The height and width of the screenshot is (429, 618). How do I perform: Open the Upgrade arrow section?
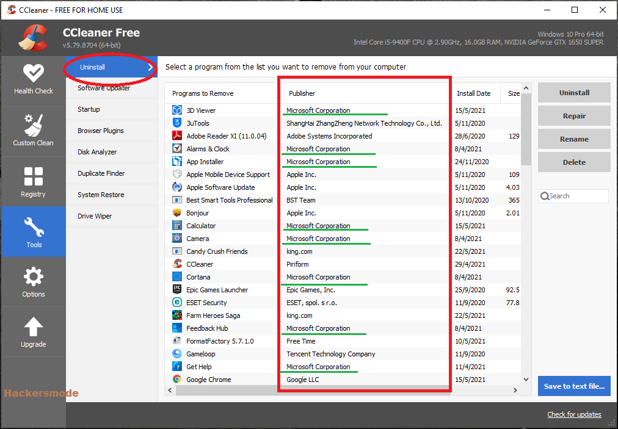(34, 332)
